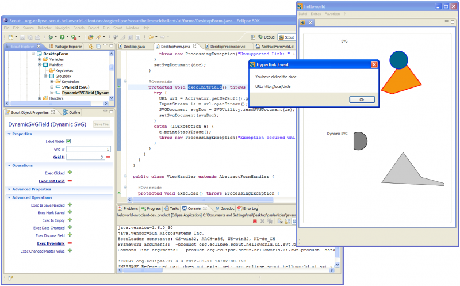The image size is (460, 286).
Task: Expand the Variables tree node
Action: click(39, 59)
